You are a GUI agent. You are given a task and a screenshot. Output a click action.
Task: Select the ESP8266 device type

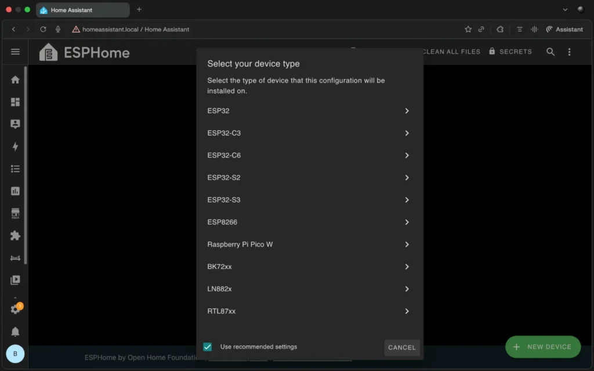point(310,222)
